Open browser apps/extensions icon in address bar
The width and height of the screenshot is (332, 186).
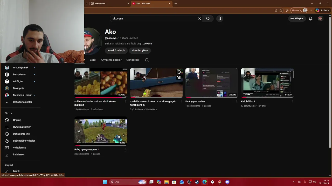tap(276, 10)
